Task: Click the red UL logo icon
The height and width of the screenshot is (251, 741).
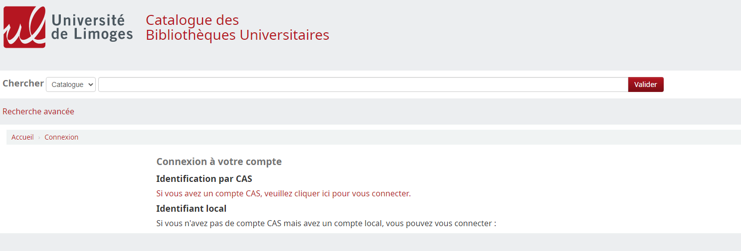Action: click(24, 27)
